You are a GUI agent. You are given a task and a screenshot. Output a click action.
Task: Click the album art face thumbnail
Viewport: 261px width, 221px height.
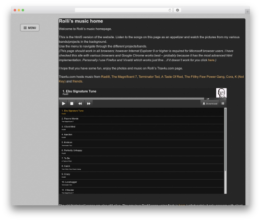point(221,93)
